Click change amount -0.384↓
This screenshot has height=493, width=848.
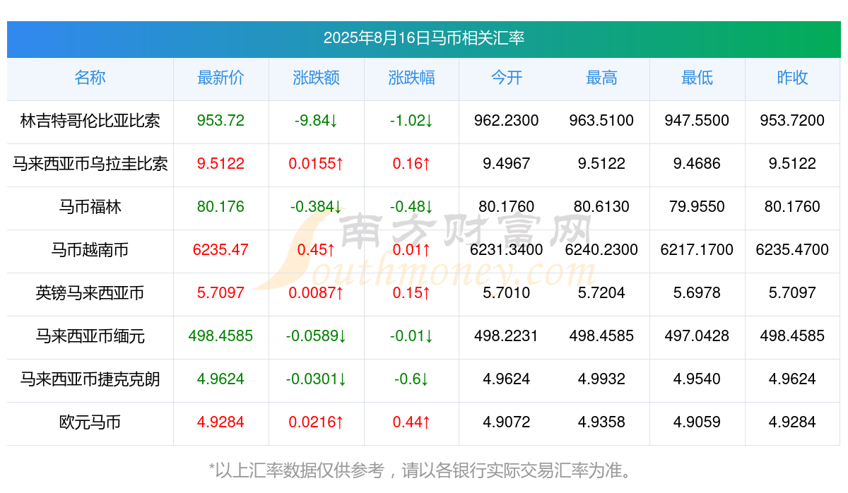click(x=317, y=207)
